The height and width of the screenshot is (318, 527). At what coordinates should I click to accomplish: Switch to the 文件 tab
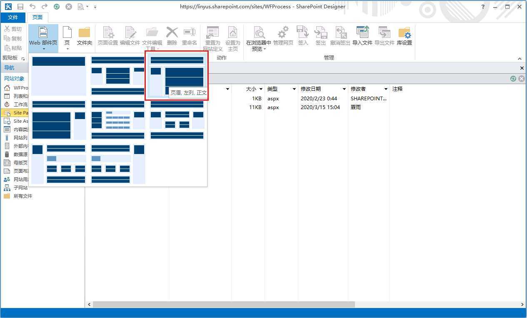point(13,17)
